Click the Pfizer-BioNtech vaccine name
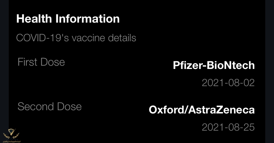Screen dimensions: 274x143 [x=214, y=65]
